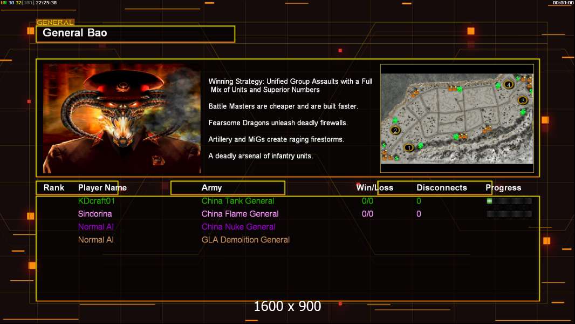This screenshot has width=575, height=324.
Task: Click the General Bao portrait image
Action: point(122,118)
